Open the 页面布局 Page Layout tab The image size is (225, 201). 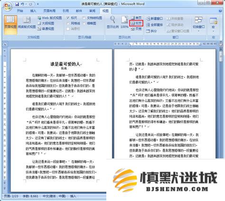click(49, 11)
